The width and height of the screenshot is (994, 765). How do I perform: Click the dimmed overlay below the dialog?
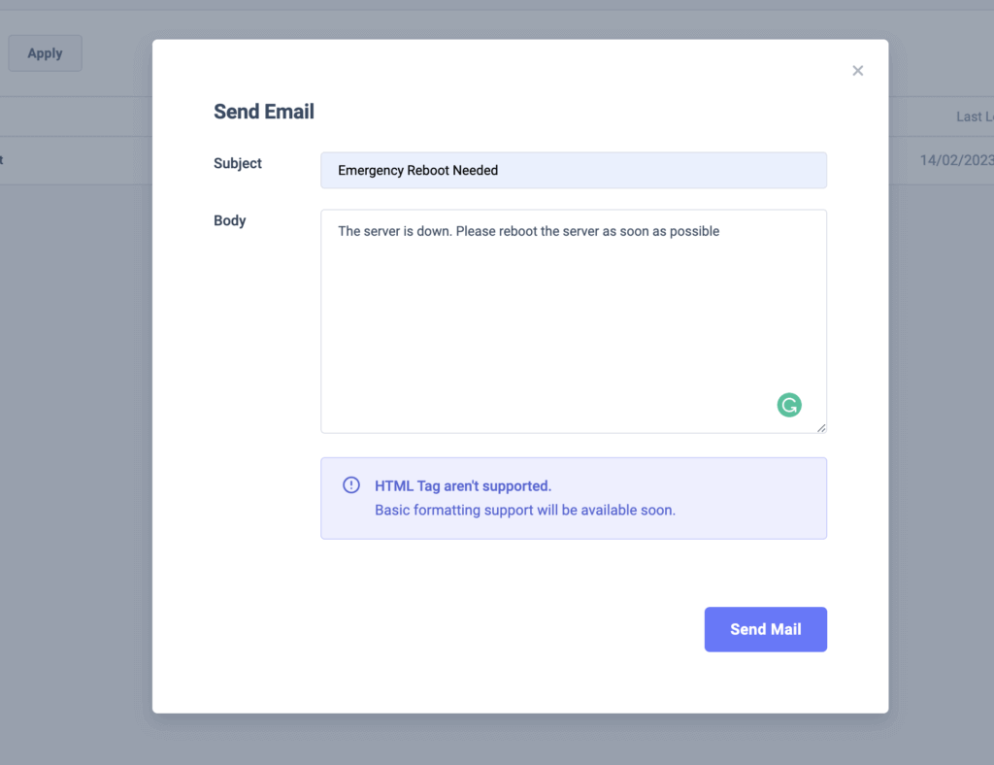520,741
